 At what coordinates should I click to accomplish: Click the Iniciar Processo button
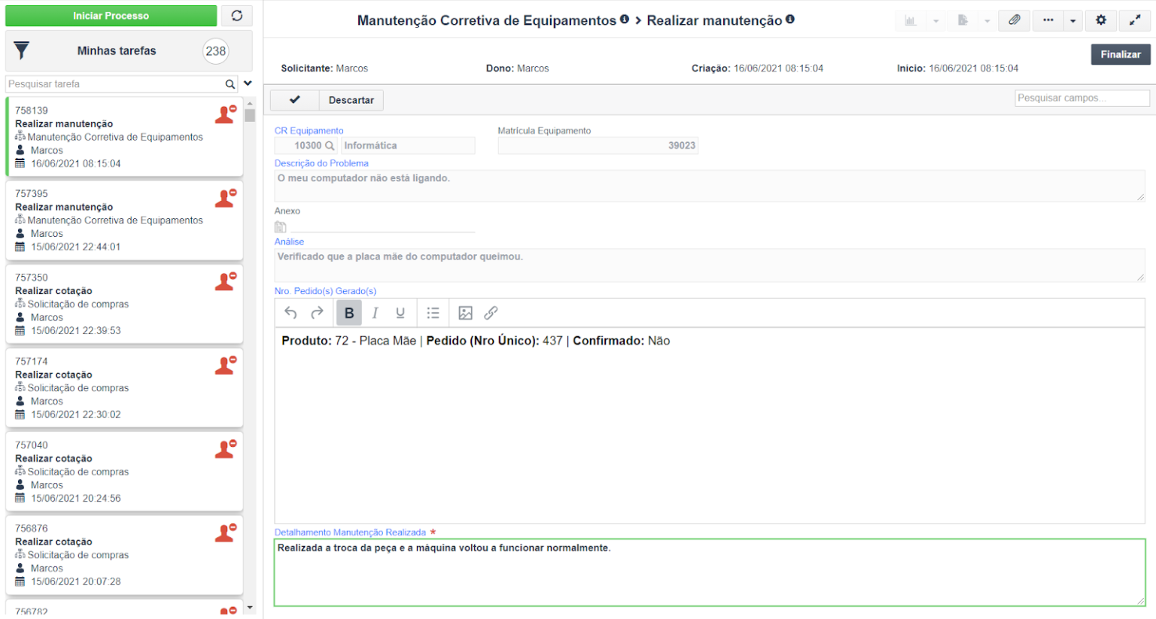(111, 16)
